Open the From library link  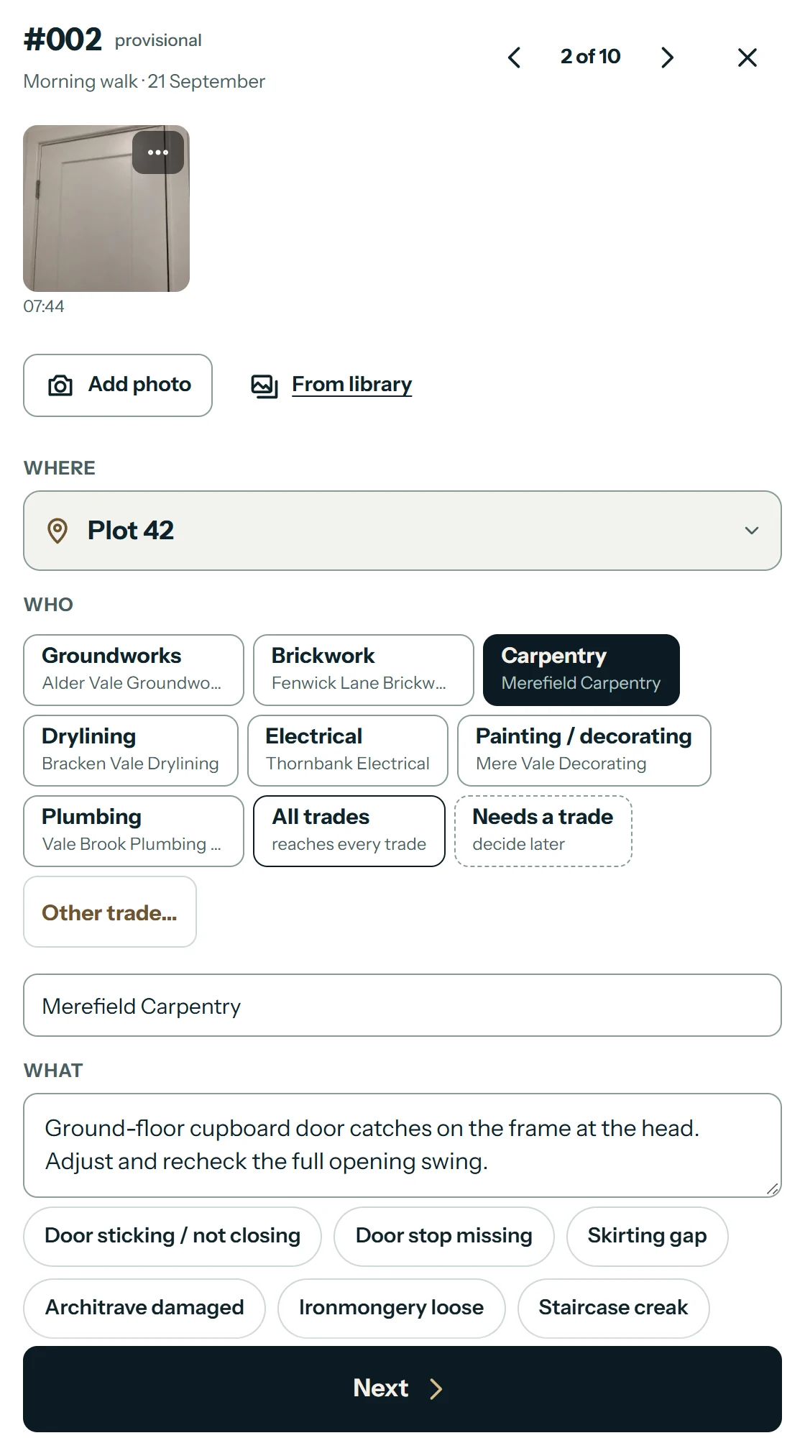(x=351, y=385)
